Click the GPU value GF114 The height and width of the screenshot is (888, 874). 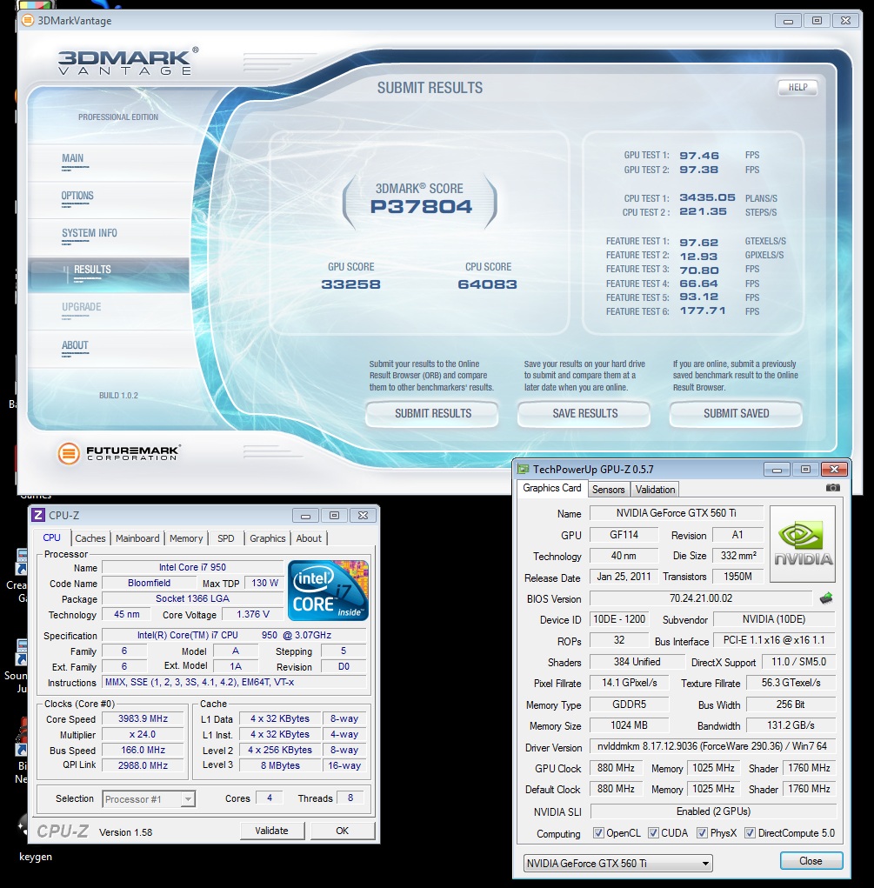(624, 535)
